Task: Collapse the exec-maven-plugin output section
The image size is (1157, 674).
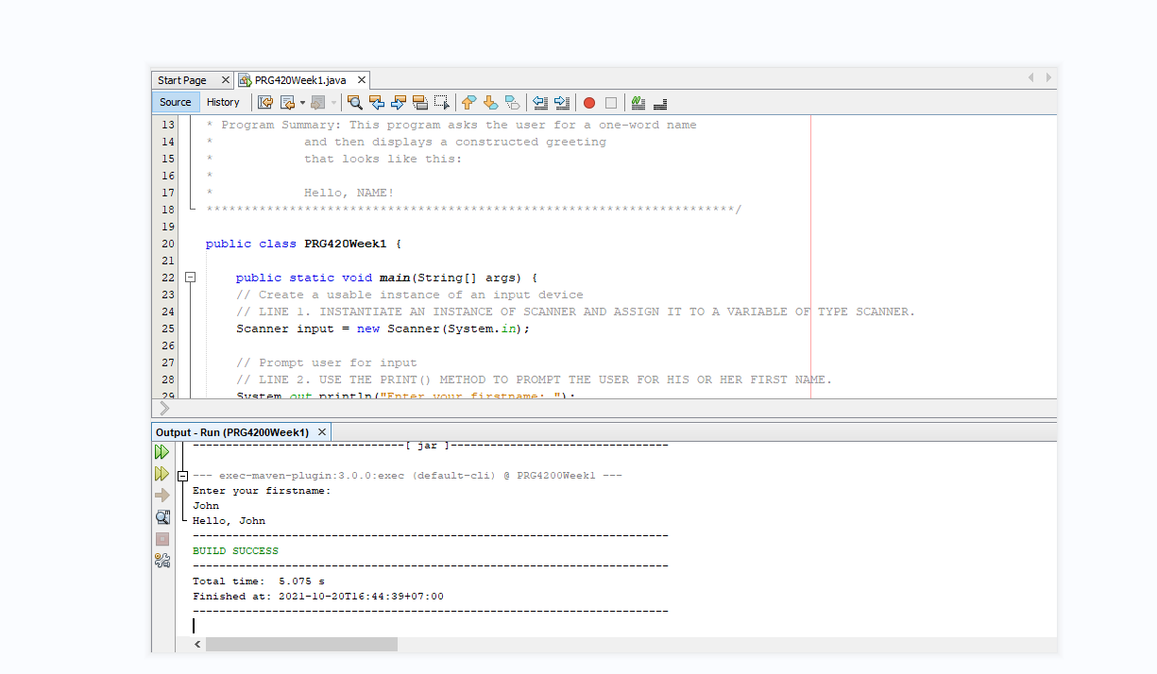Action: click(182, 475)
